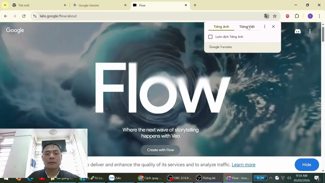This screenshot has height=183, width=325.
Task: Enable Luôn dịch Tiếng Anh checkbox
Action: click(x=210, y=37)
